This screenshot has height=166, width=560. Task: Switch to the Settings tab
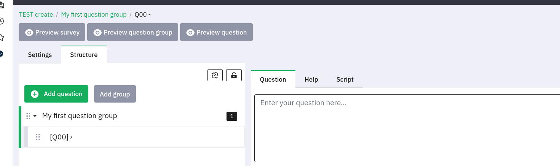click(x=40, y=55)
